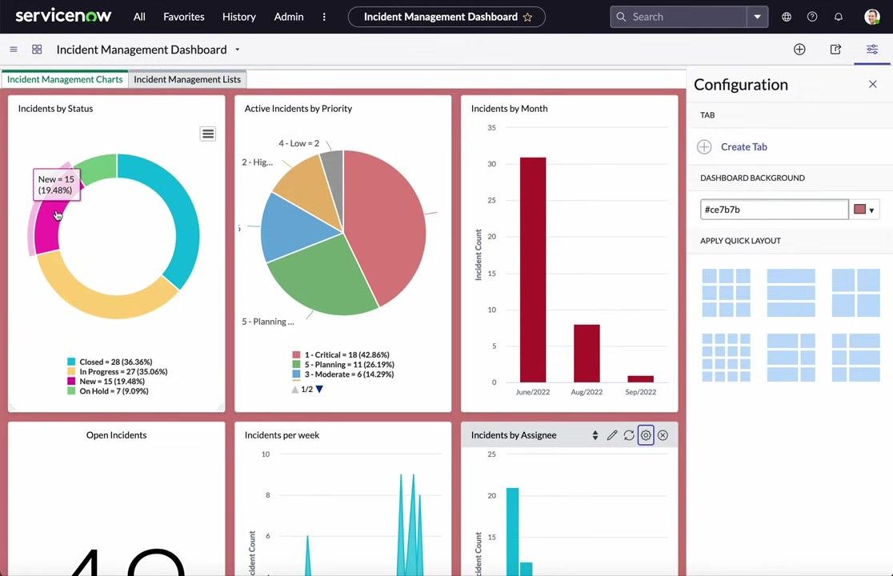The height and width of the screenshot is (576, 893).
Task: Open the help question mark icon
Action: pos(812,17)
